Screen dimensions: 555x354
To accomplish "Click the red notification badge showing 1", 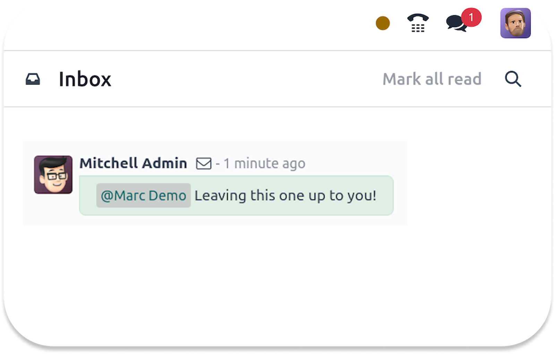I will 471,17.
